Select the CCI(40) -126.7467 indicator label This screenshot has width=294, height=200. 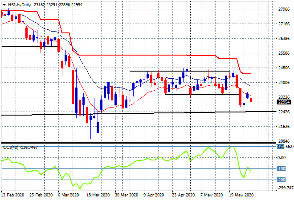click(x=20, y=148)
